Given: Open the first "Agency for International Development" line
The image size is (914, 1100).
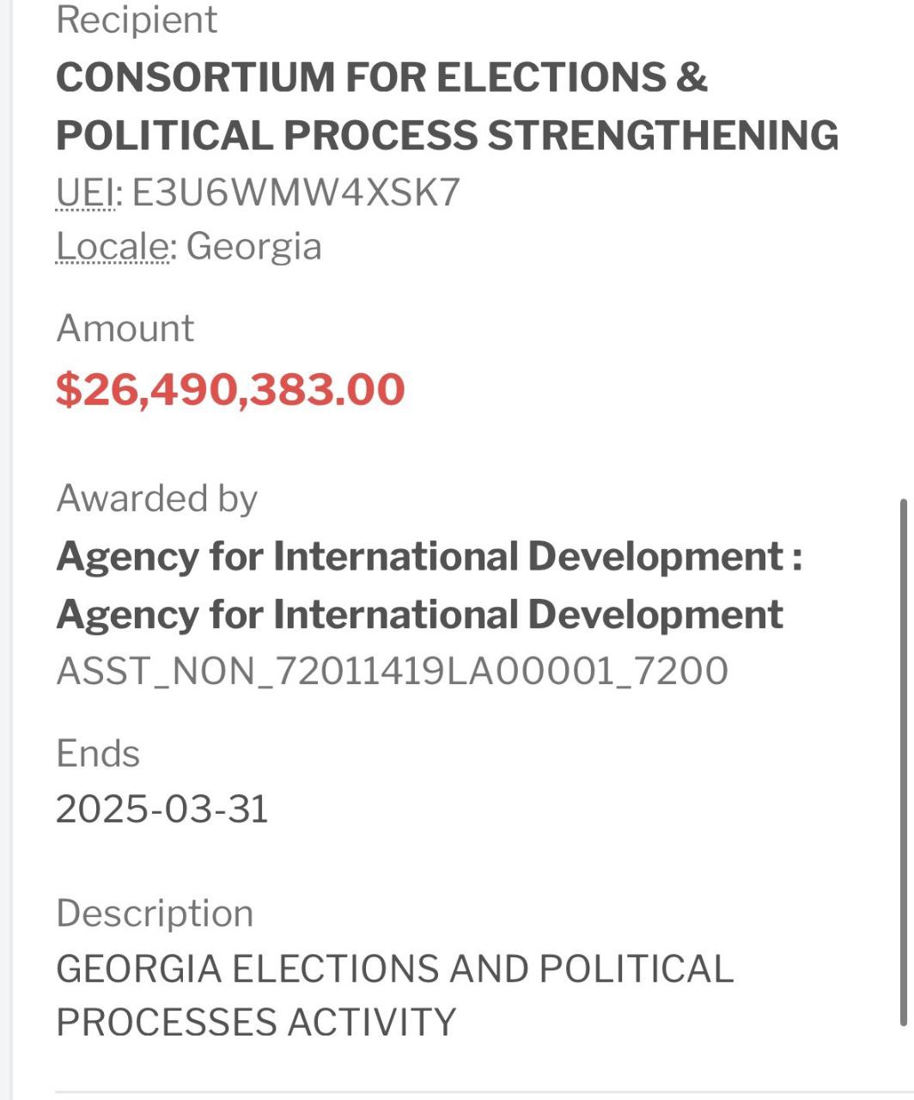Looking at the screenshot, I should [x=429, y=557].
